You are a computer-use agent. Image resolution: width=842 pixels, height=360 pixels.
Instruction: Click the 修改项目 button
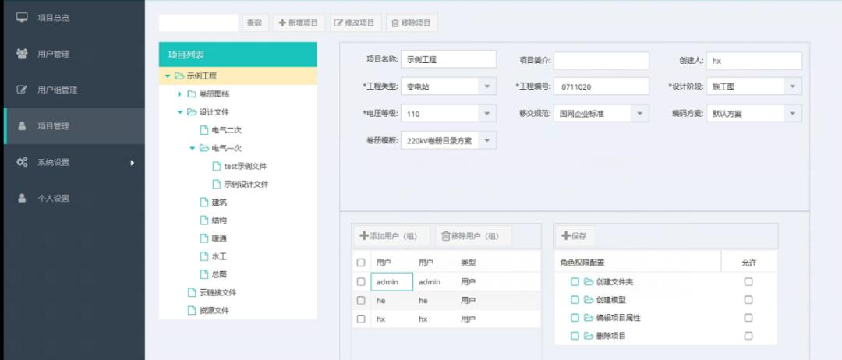(355, 23)
